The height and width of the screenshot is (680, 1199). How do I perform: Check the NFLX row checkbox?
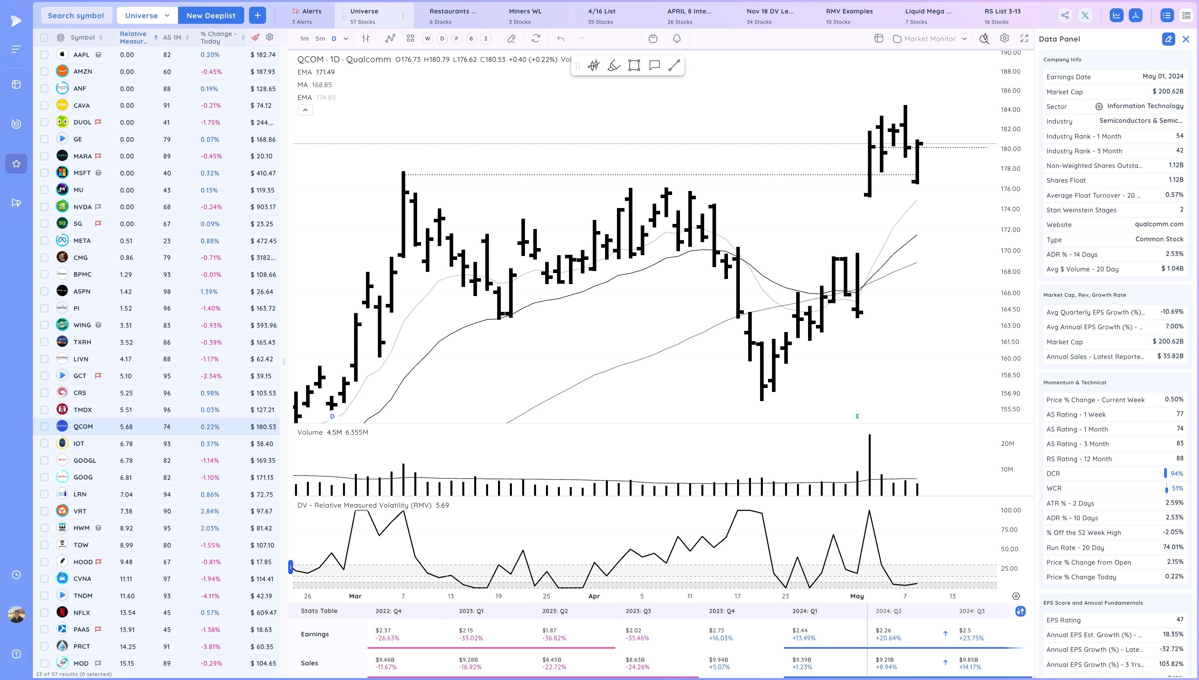[44, 613]
